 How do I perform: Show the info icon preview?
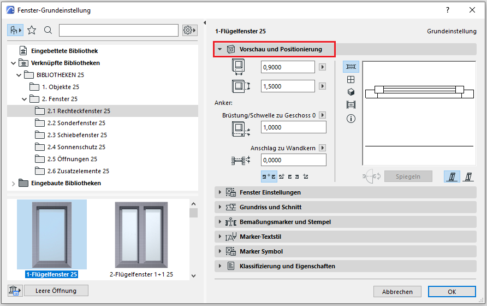[x=351, y=119]
